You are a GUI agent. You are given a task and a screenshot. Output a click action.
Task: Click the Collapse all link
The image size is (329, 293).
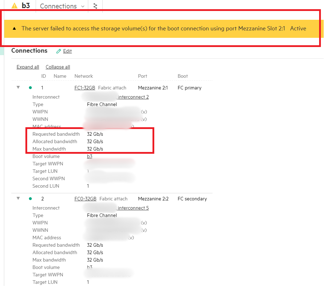click(58, 67)
